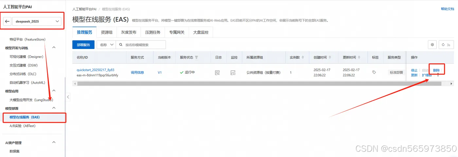Collapse the left sidebar with the handle arrow
This screenshot has height=157, width=458.
[x=68, y=97]
